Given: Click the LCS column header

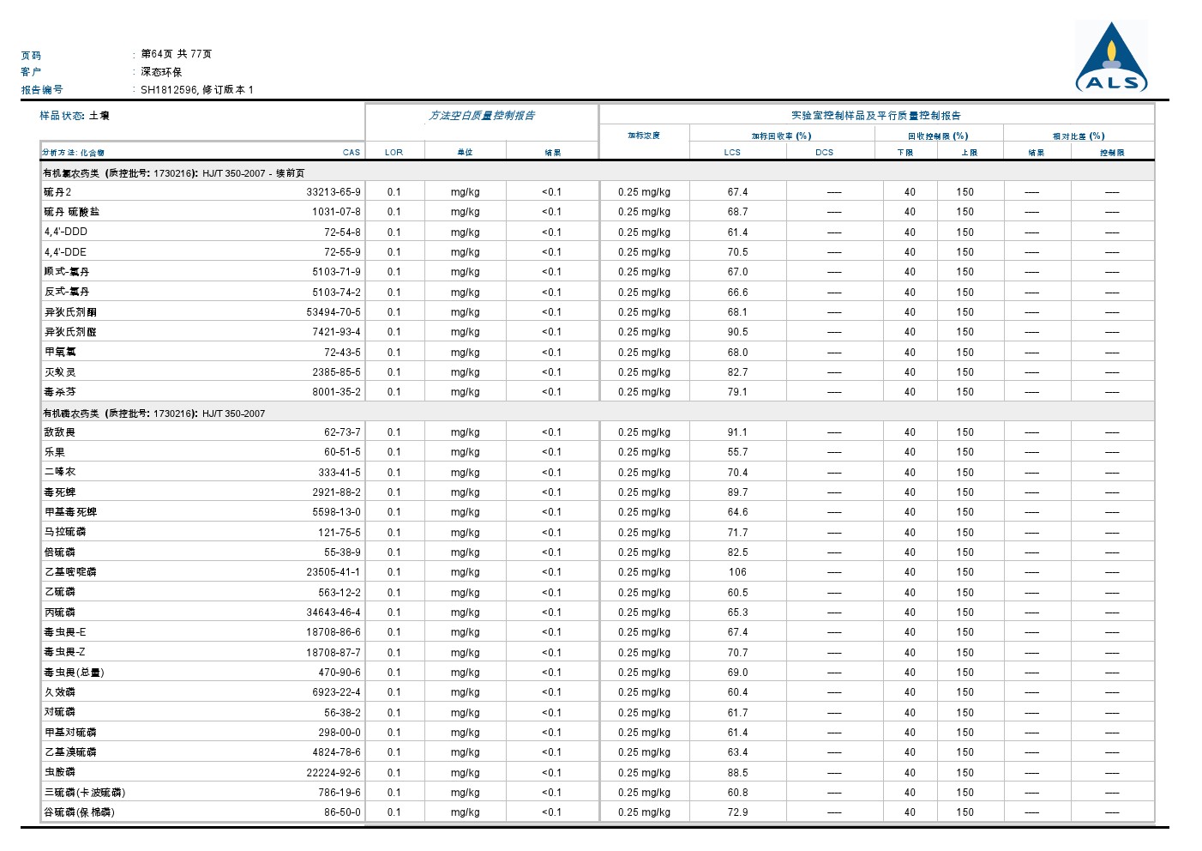Looking at the screenshot, I should coord(732,153).
